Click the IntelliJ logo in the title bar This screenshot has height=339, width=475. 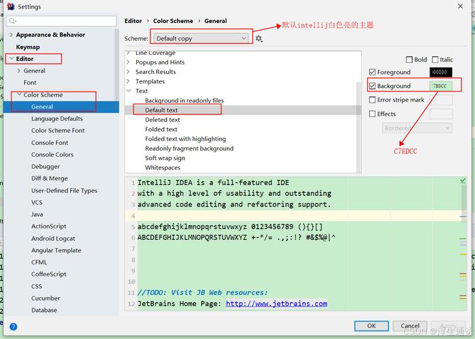[11, 6]
